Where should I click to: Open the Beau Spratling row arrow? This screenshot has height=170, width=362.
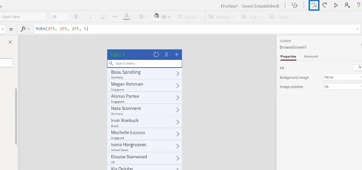point(177,74)
